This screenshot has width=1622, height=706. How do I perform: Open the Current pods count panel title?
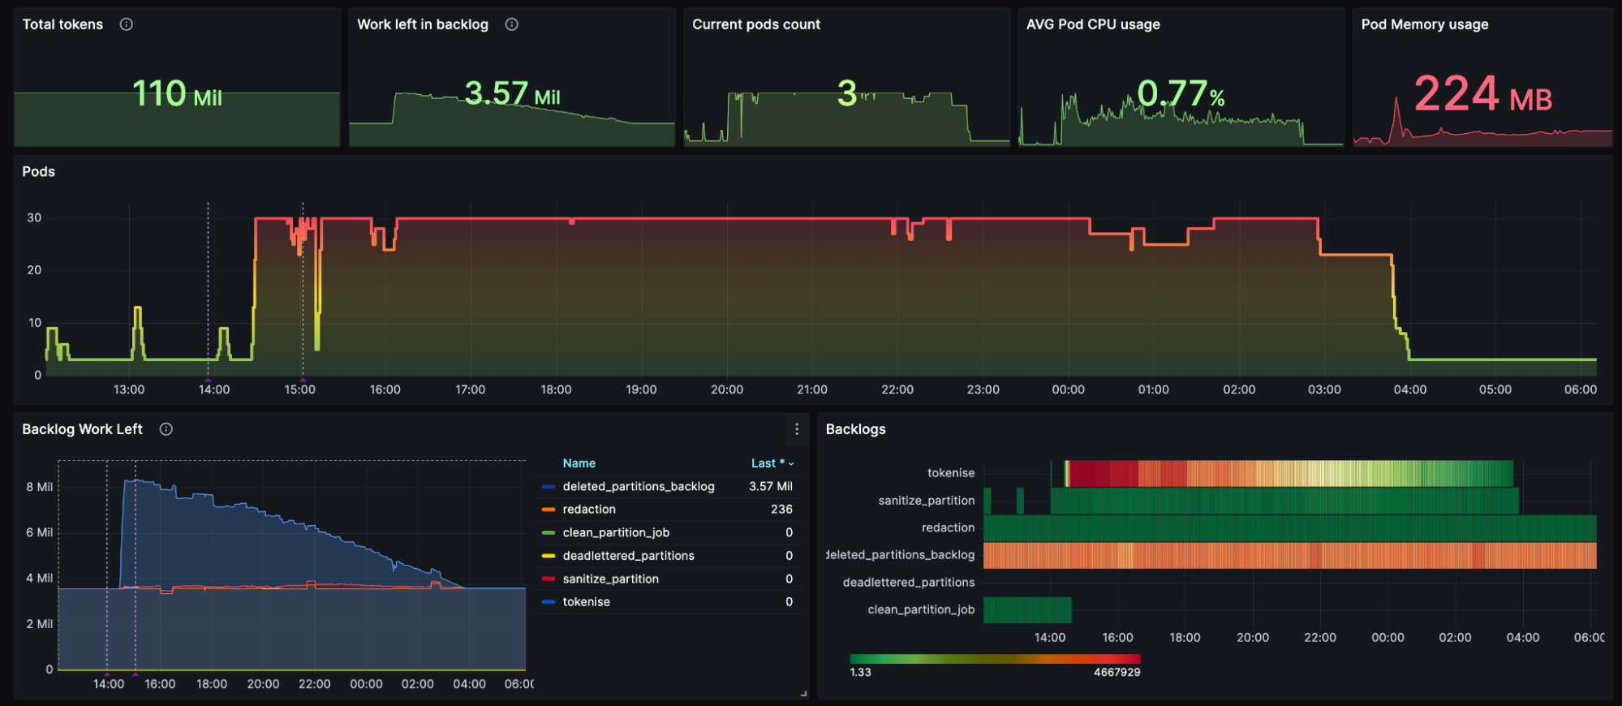click(x=755, y=24)
